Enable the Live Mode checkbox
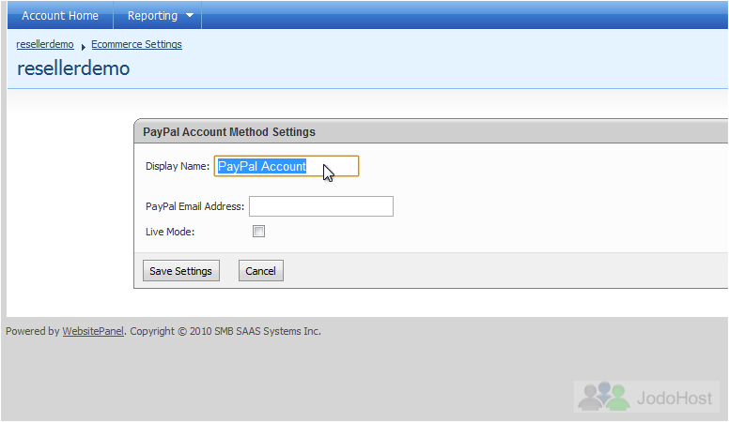This screenshot has width=729, height=422. click(258, 232)
